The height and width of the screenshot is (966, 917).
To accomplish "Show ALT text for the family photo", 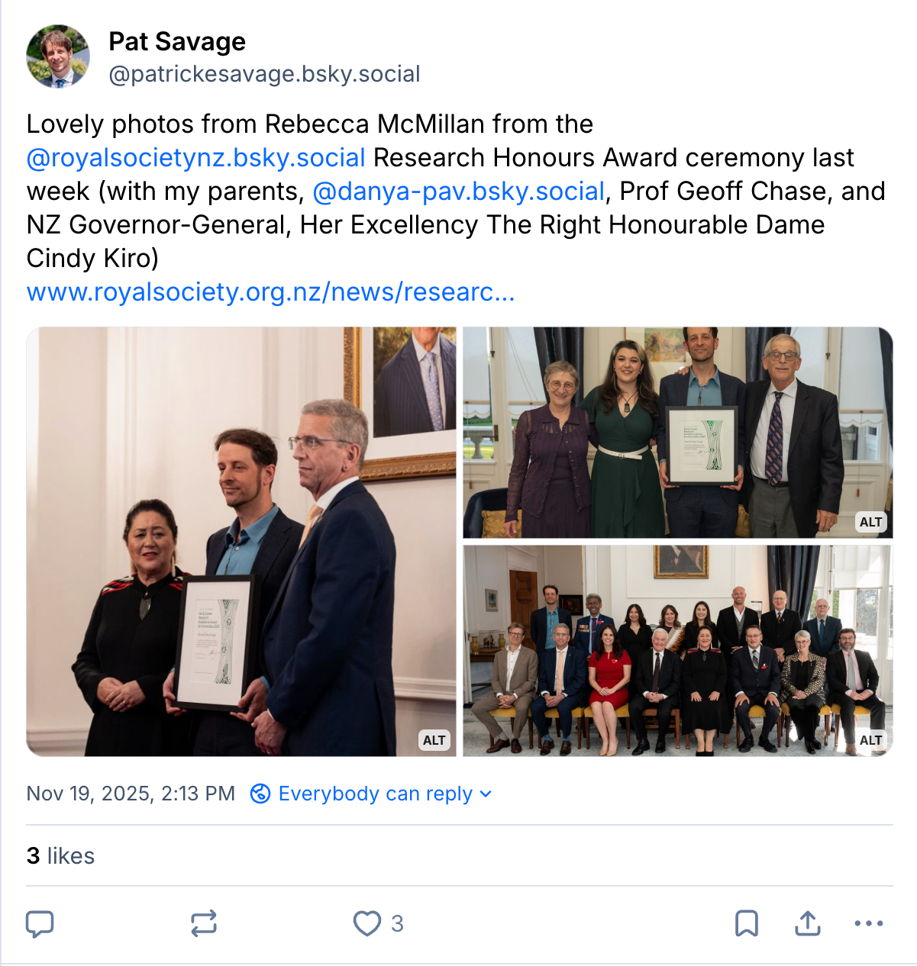I will point(870,522).
